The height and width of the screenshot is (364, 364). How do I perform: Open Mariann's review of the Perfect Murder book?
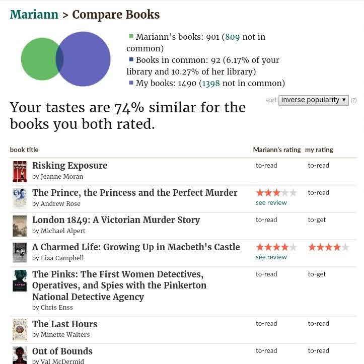coord(271,203)
